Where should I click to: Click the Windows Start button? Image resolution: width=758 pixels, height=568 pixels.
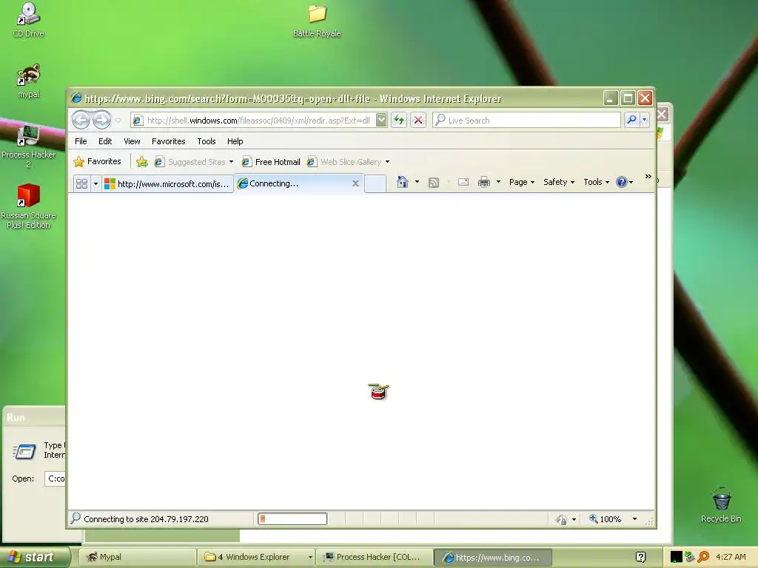34,557
